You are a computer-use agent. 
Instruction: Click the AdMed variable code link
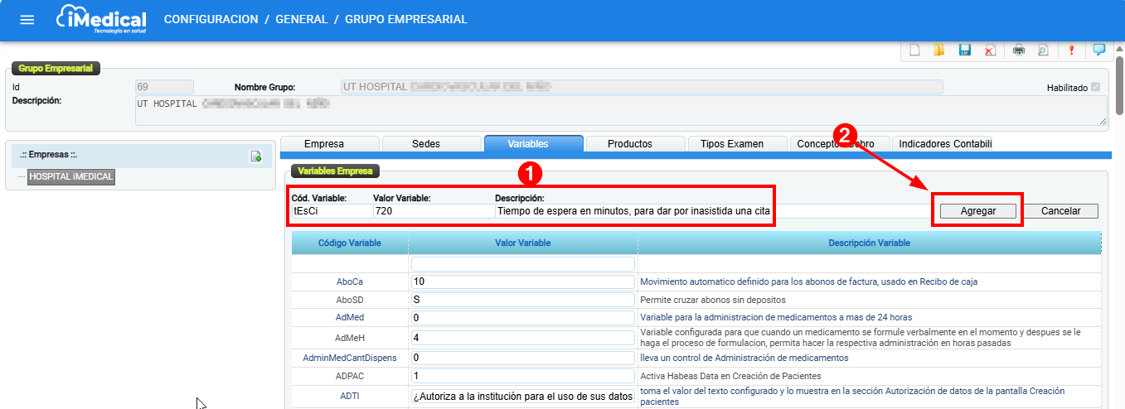pos(350,317)
